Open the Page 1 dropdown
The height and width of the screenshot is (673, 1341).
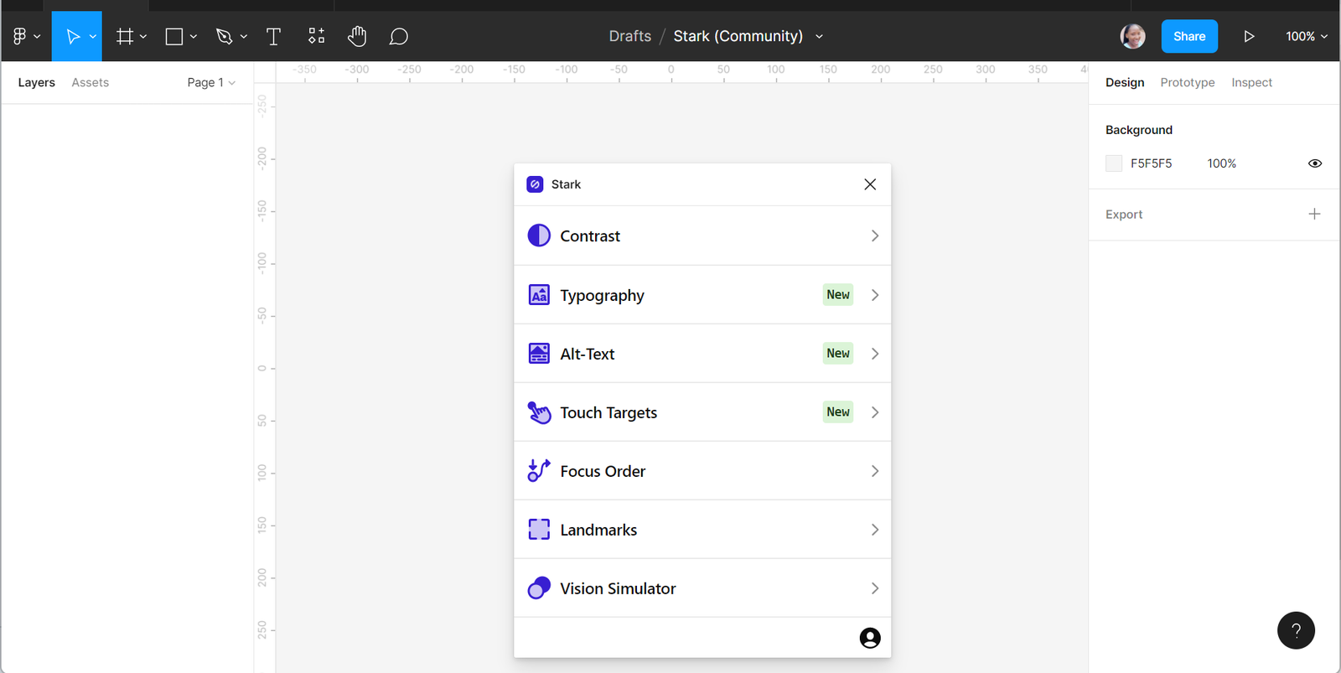pyautogui.click(x=211, y=82)
